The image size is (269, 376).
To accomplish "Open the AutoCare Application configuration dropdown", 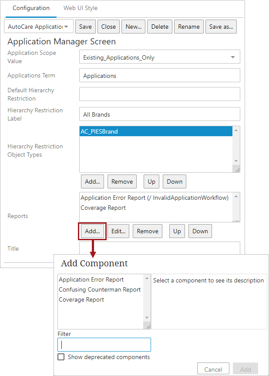I will coord(39,27).
